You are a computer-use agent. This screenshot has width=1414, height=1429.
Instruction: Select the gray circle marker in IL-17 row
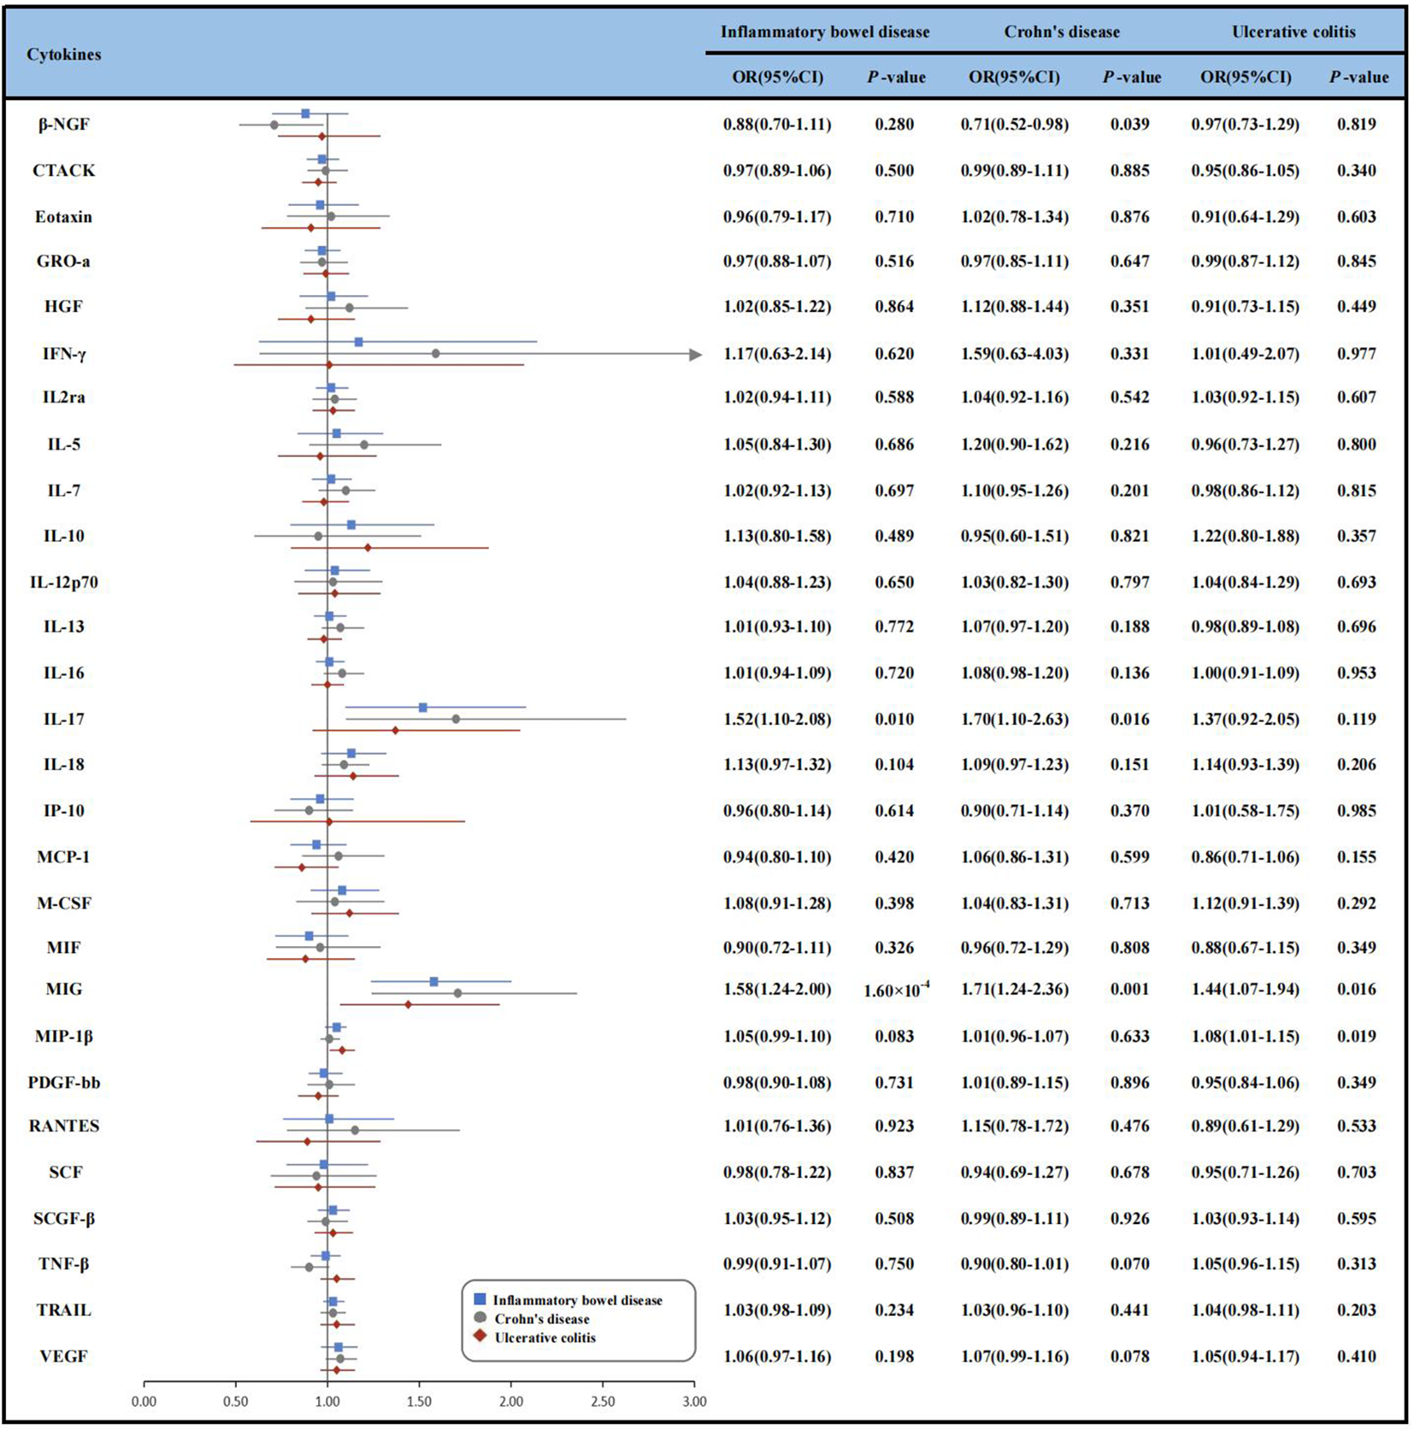pos(456,719)
